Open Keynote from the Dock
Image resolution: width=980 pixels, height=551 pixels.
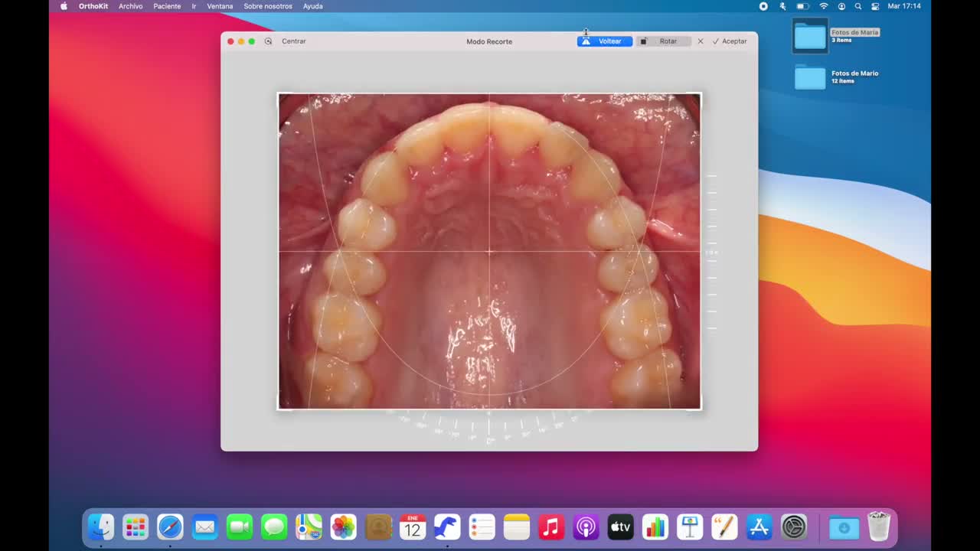(x=690, y=527)
